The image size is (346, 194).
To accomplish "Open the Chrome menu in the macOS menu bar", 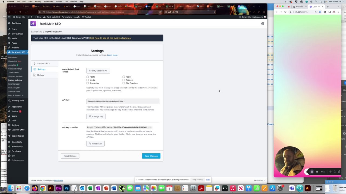I will (11, 2).
